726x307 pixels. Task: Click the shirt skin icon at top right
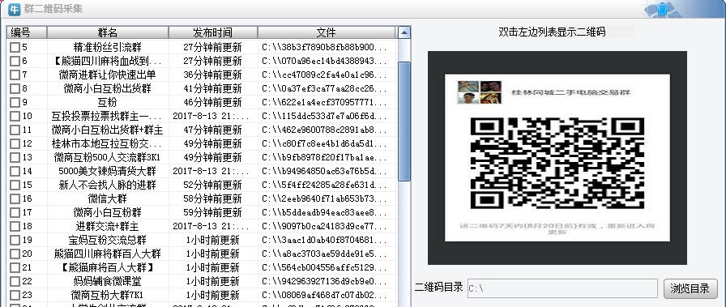click(663, 9)
